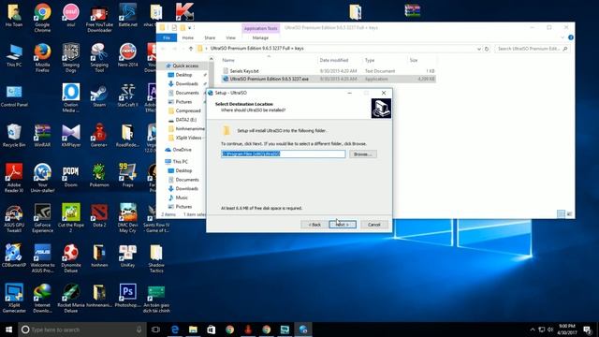Screen dimensions: 599x337
Task: Open UniKey desktop shortcut
Action: click(x=127, y=256)
